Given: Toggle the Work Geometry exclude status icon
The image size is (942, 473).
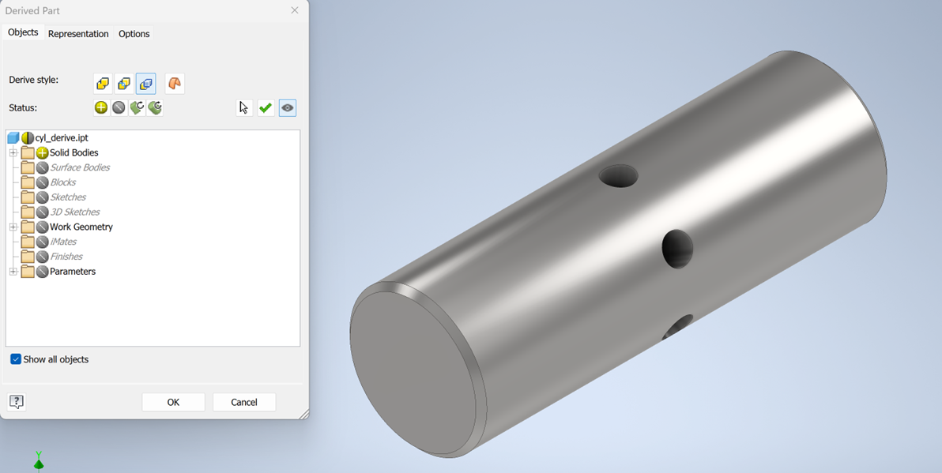Looking at the screenshot, I should pyautogui.click(x=42, y=227).
